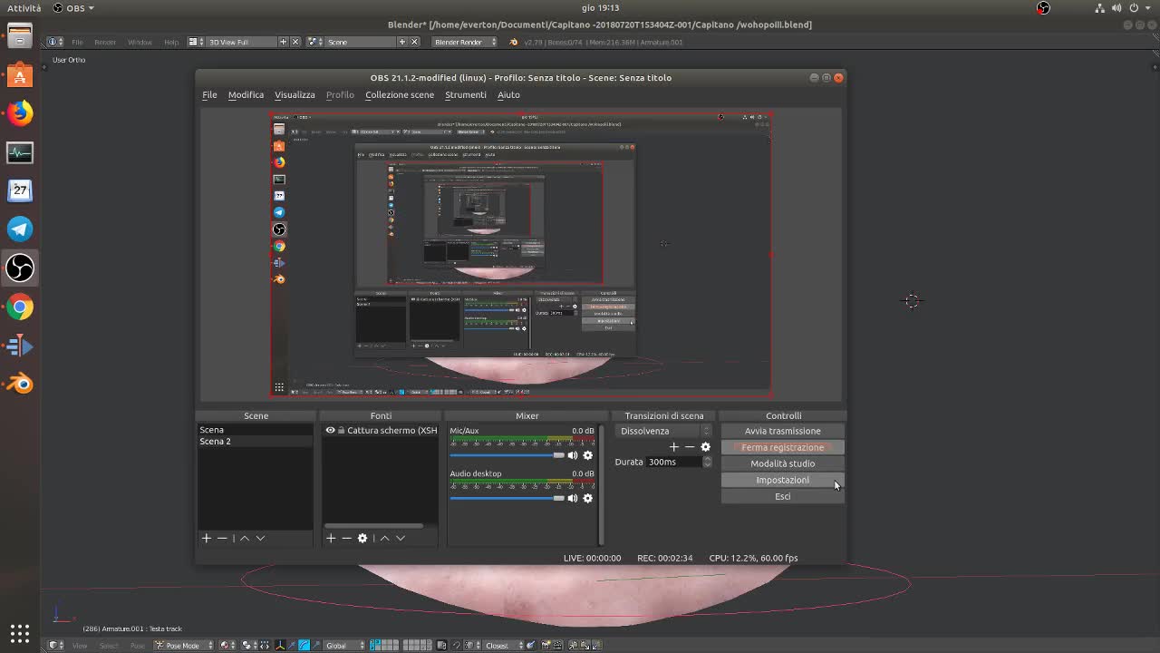Open Ubuntu Software in the dock
The height and width of the screenshot is (653, 1160).
point(20,74)
